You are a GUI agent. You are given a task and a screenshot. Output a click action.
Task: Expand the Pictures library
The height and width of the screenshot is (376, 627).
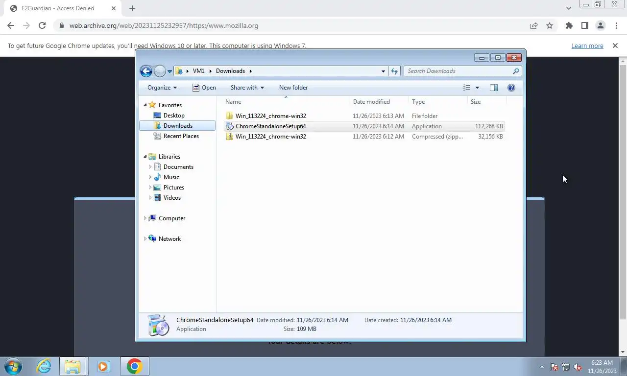(x=150, y=188)
